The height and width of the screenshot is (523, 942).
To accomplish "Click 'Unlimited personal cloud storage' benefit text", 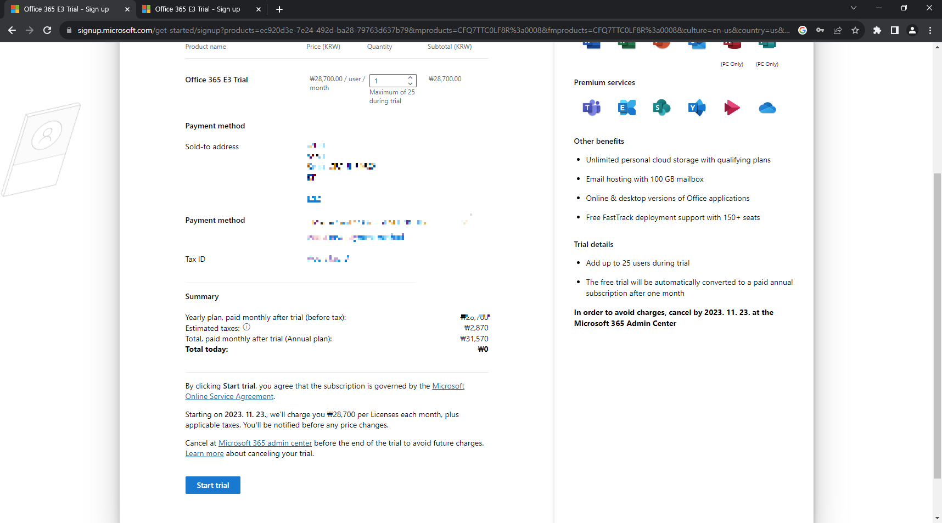I will click(x=679, y=160).
